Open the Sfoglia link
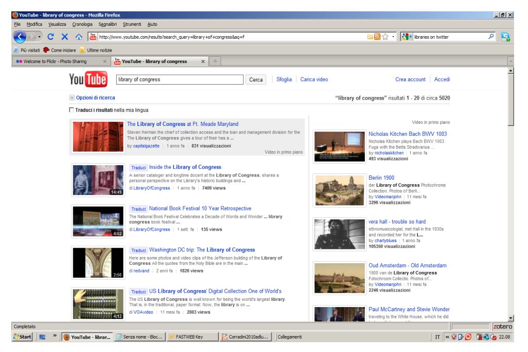The image size is (528, 352). [x=284, y=79]
